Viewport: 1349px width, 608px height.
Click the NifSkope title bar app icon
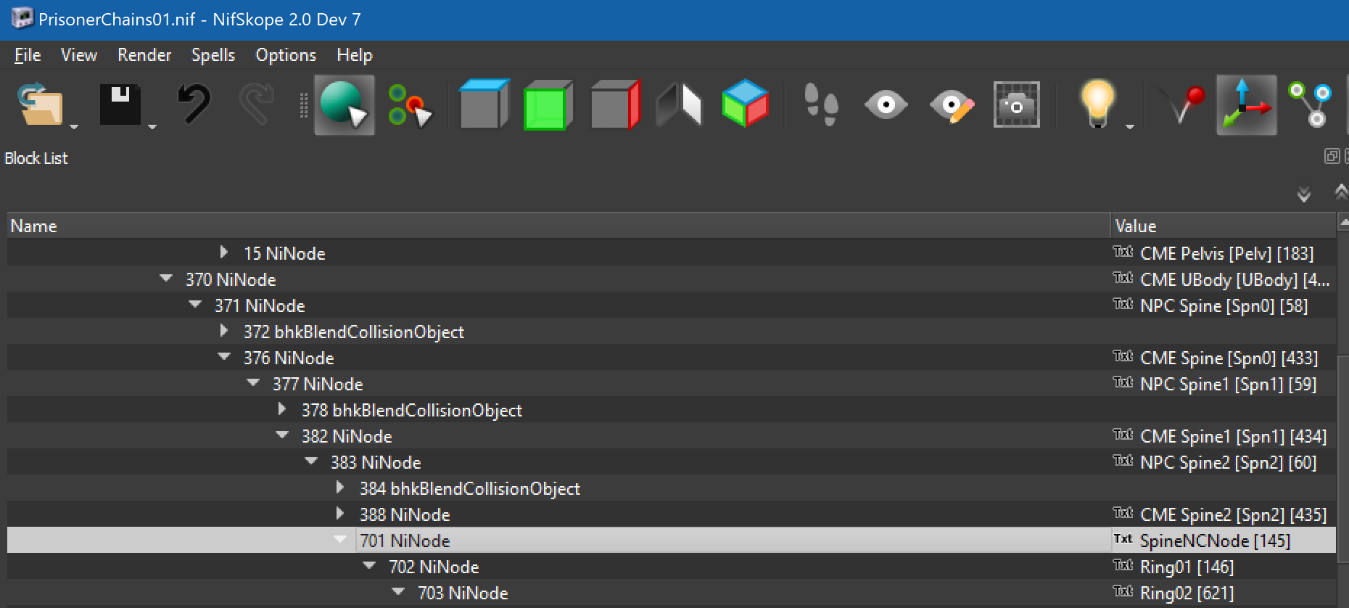pyautogui.click(x=22, y=18)
